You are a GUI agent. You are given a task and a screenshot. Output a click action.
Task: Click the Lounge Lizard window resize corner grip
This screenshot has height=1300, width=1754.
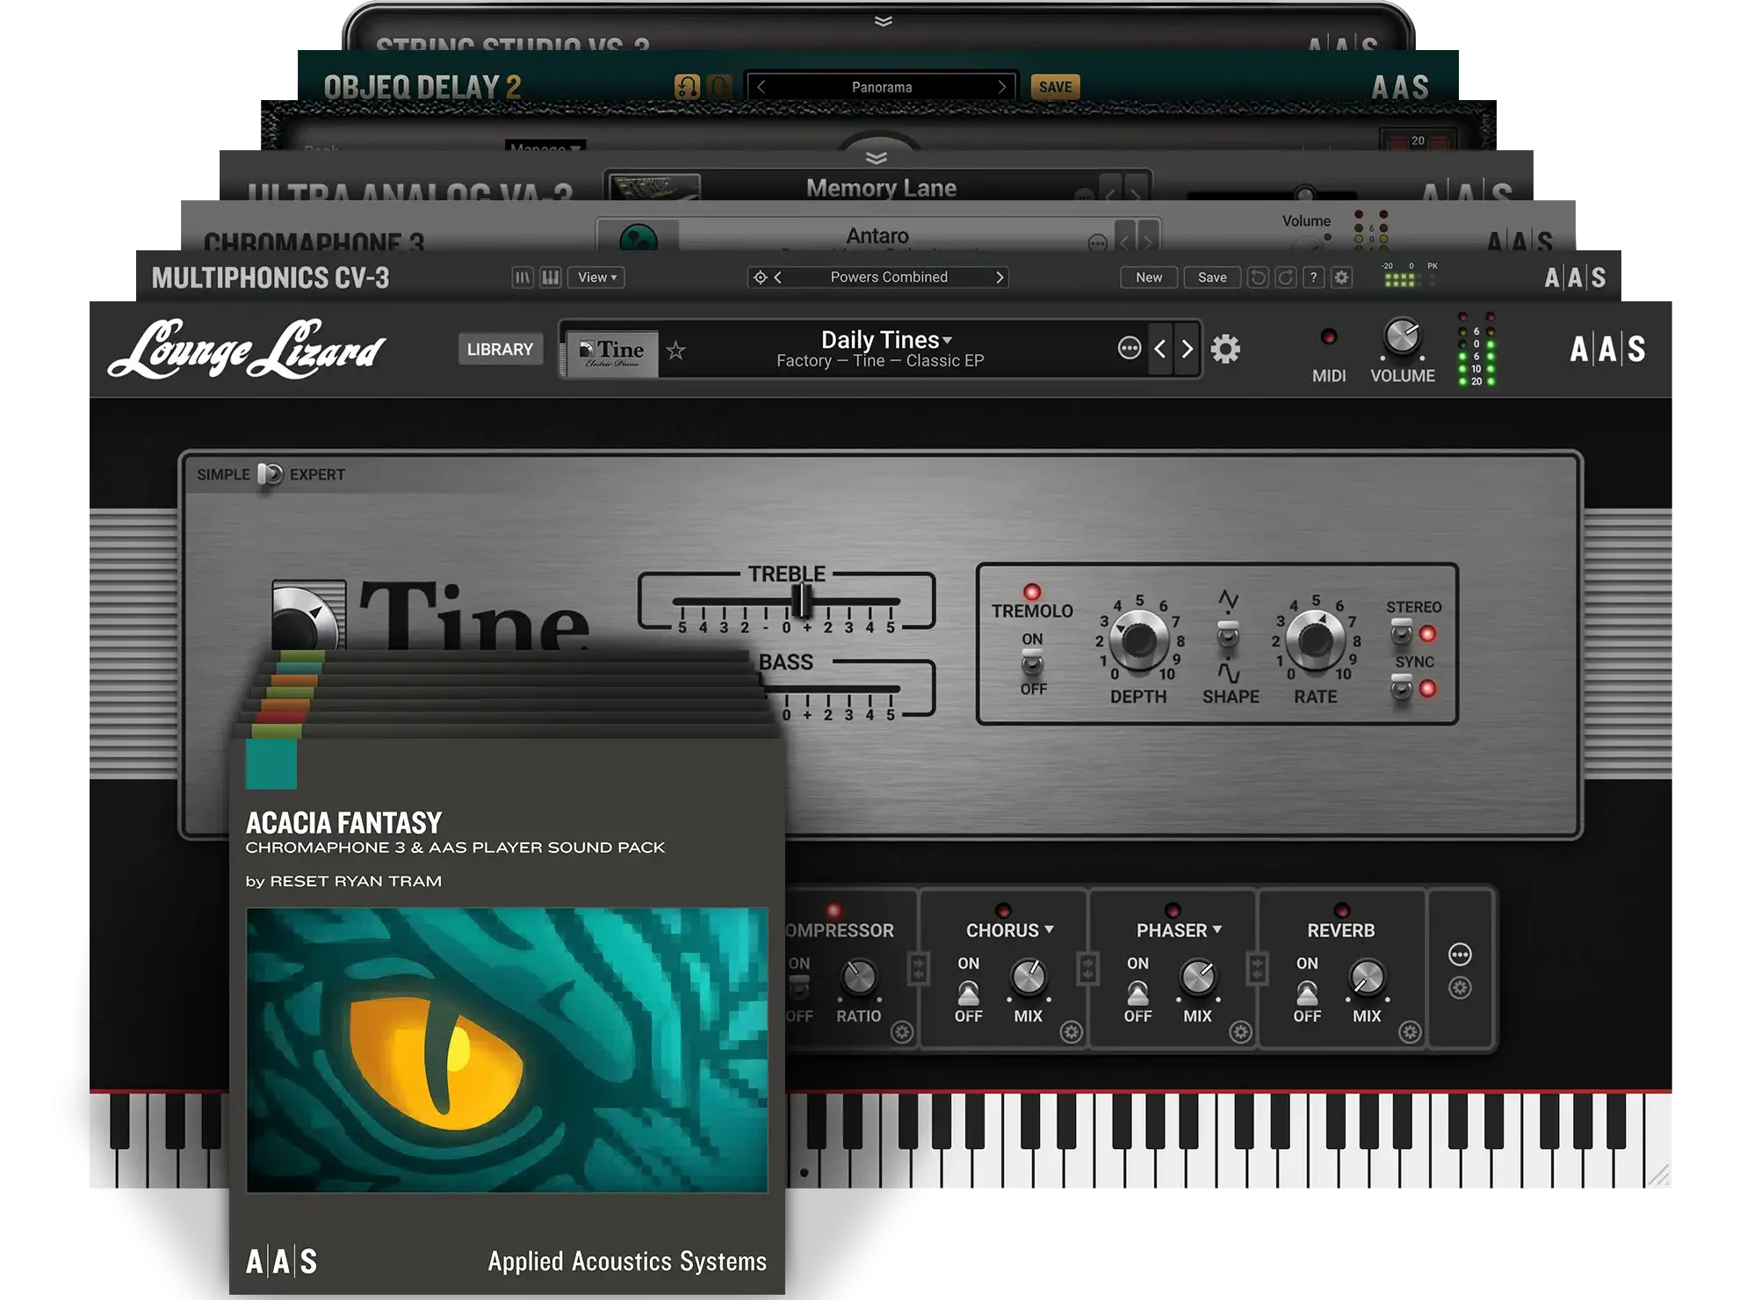click(x=1658, y=1175)
